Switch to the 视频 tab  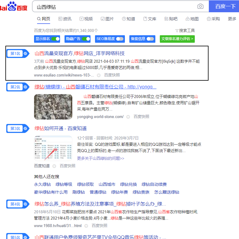86,19
